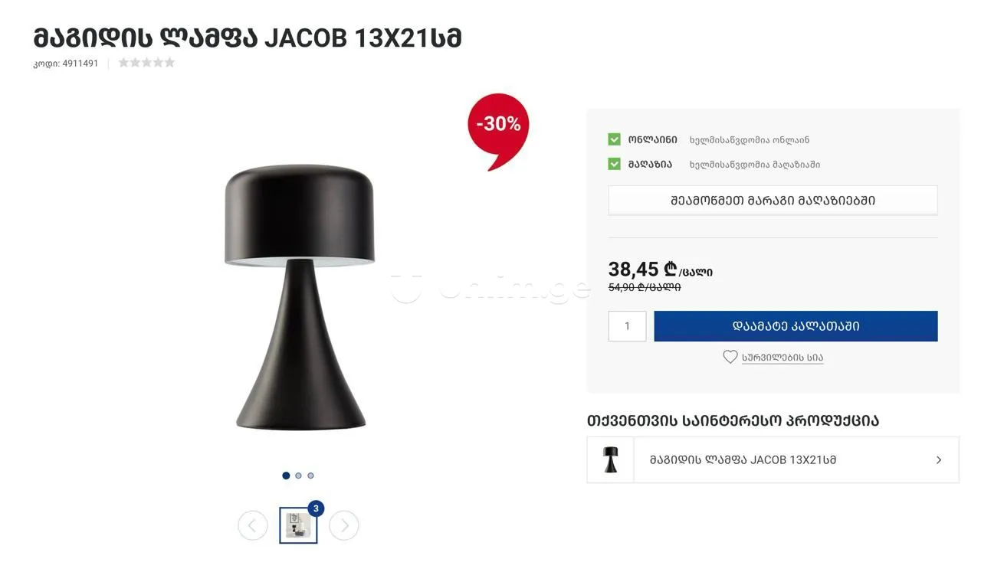
Task: Expand suggested product with right chevron
Action: coord(939,460)
